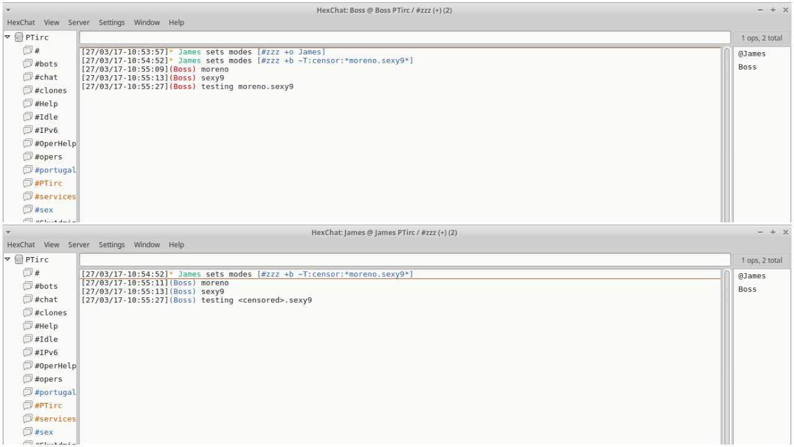
Task: Open title bar window menu arrow of James window
Action: [x=8, y=232]
